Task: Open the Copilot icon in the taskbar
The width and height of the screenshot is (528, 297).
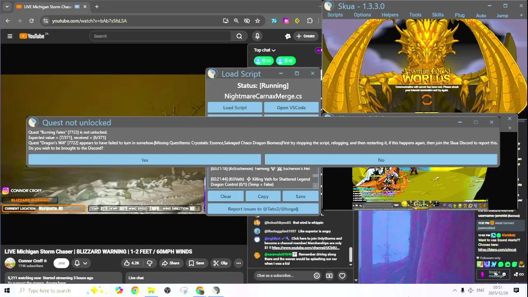Action: pyautogui.click(x=119, y=290)
